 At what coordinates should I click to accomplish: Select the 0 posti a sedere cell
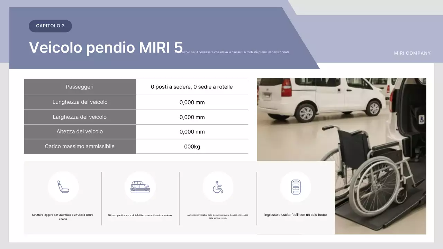click(192, 87)
